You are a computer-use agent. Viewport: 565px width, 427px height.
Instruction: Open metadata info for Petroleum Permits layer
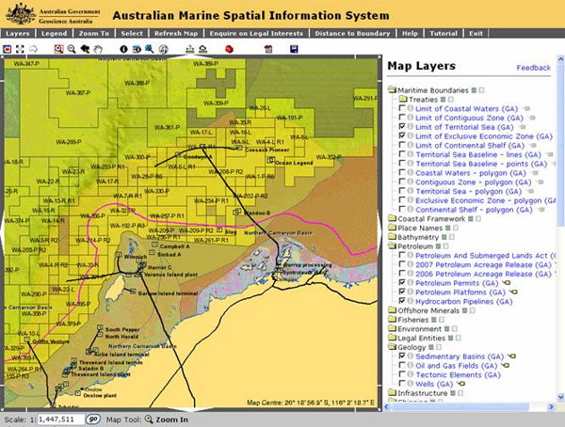point(410,282)
